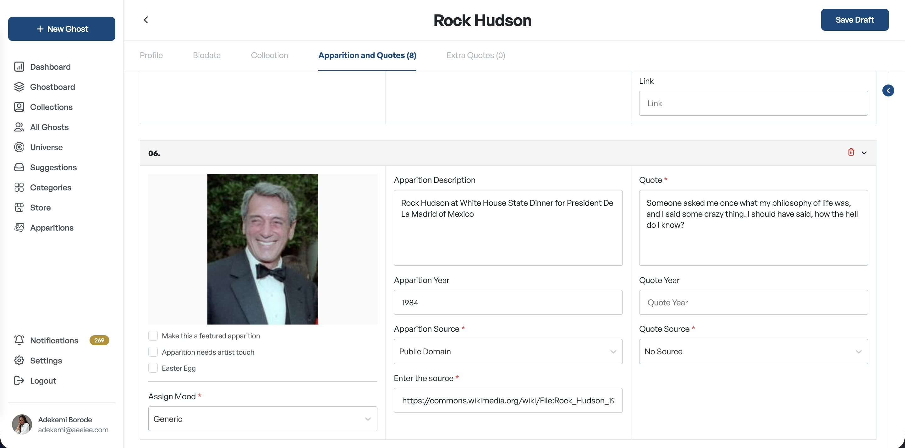The image size is (905, 448).
Task: Click the blue circular side panel arrow
Action: [888, 91]
